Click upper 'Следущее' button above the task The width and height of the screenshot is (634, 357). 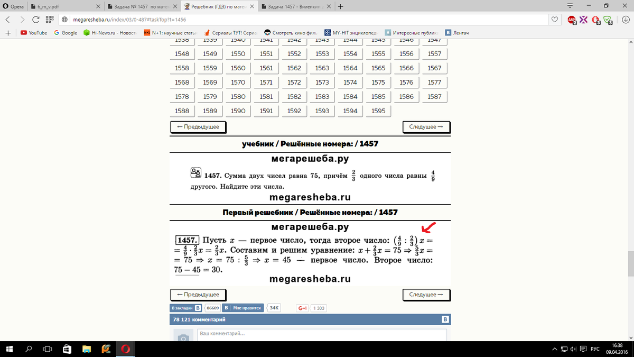(426, 127)
